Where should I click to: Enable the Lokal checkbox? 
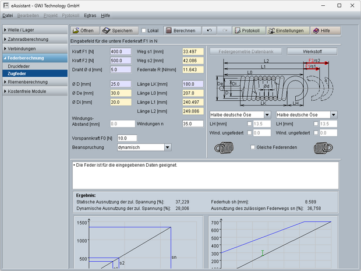point(144,30)
